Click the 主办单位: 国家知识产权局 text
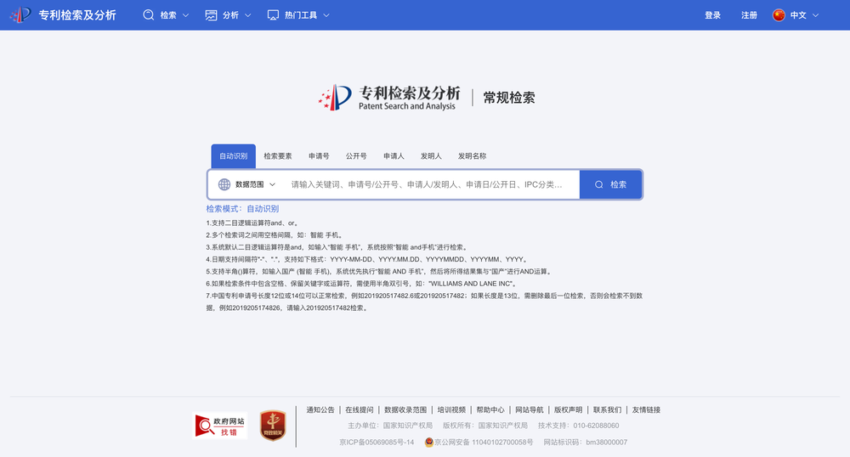Screen dimensions: 850x457 pos(390,426)
